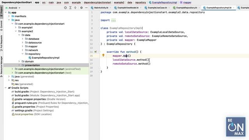
Task: Click the proguard-rules.pro file icon
Action: click(x=13, y=103)
